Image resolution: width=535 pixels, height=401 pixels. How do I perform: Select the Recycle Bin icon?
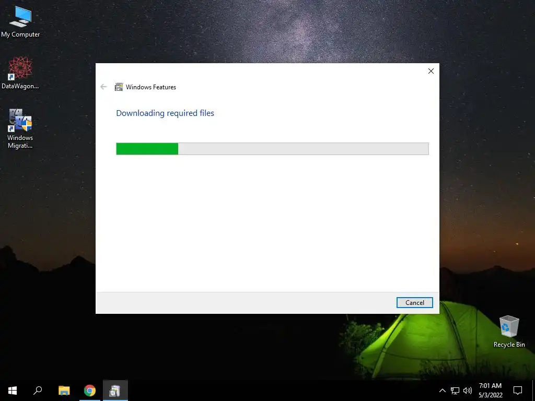click(509, 332)
